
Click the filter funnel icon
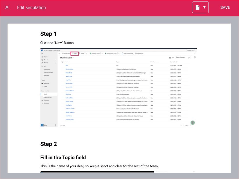pos(173,58)
